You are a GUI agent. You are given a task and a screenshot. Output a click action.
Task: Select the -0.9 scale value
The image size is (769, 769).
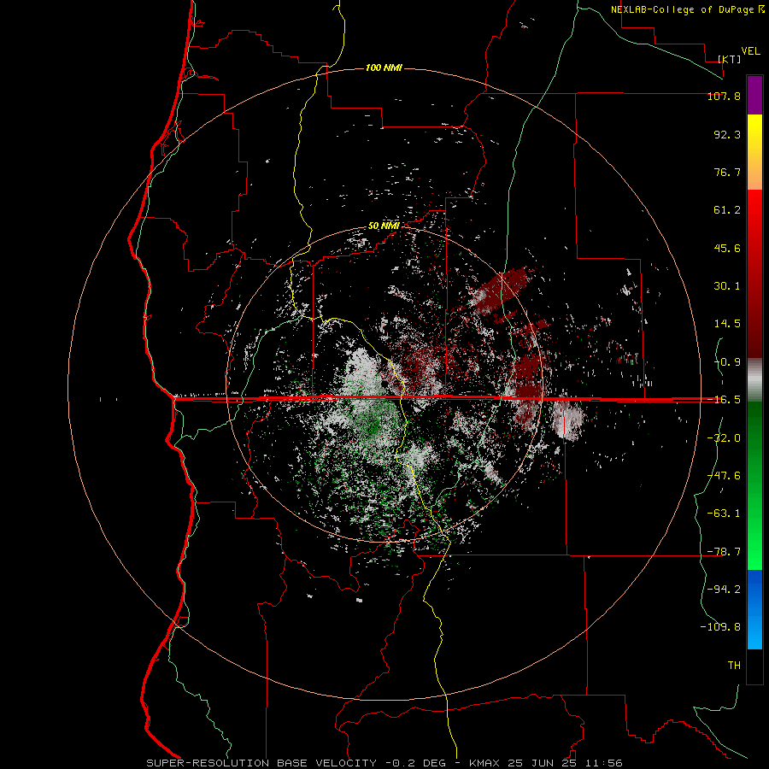coord(727,362)
